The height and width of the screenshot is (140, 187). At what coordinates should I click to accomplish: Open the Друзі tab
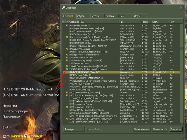click(140, 16)
